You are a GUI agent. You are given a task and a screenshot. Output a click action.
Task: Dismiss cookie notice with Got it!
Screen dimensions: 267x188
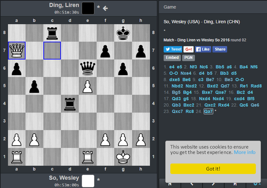213,169
